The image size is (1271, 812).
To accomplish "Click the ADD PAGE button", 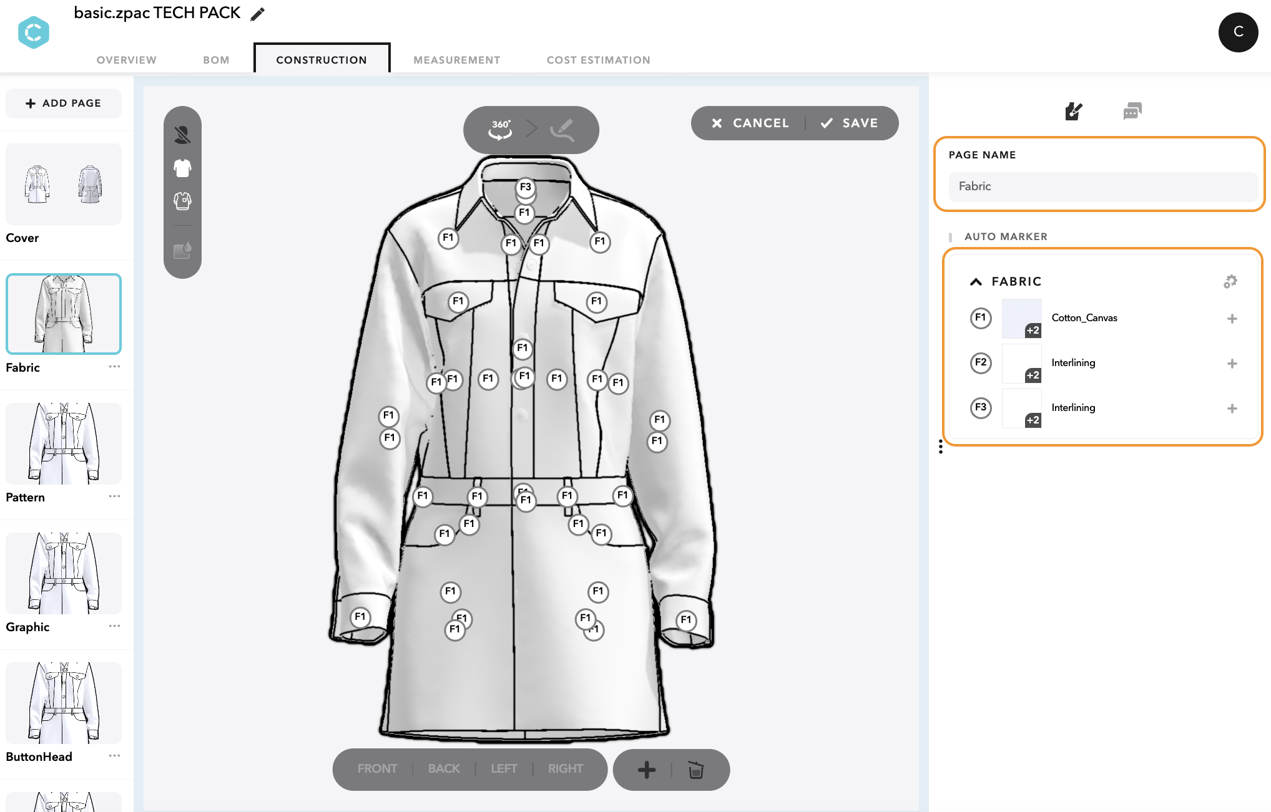I will pyautogui.click(x=64, y=104).
